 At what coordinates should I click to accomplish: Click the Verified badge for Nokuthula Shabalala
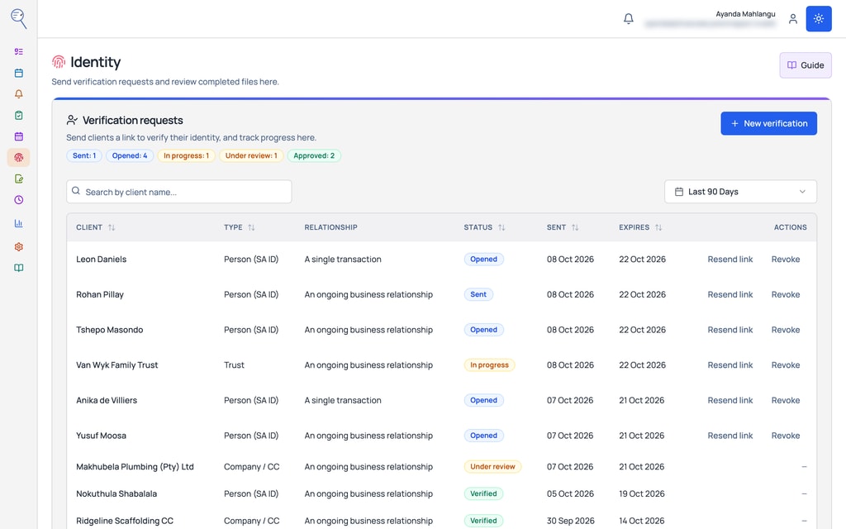pos(483,494)
